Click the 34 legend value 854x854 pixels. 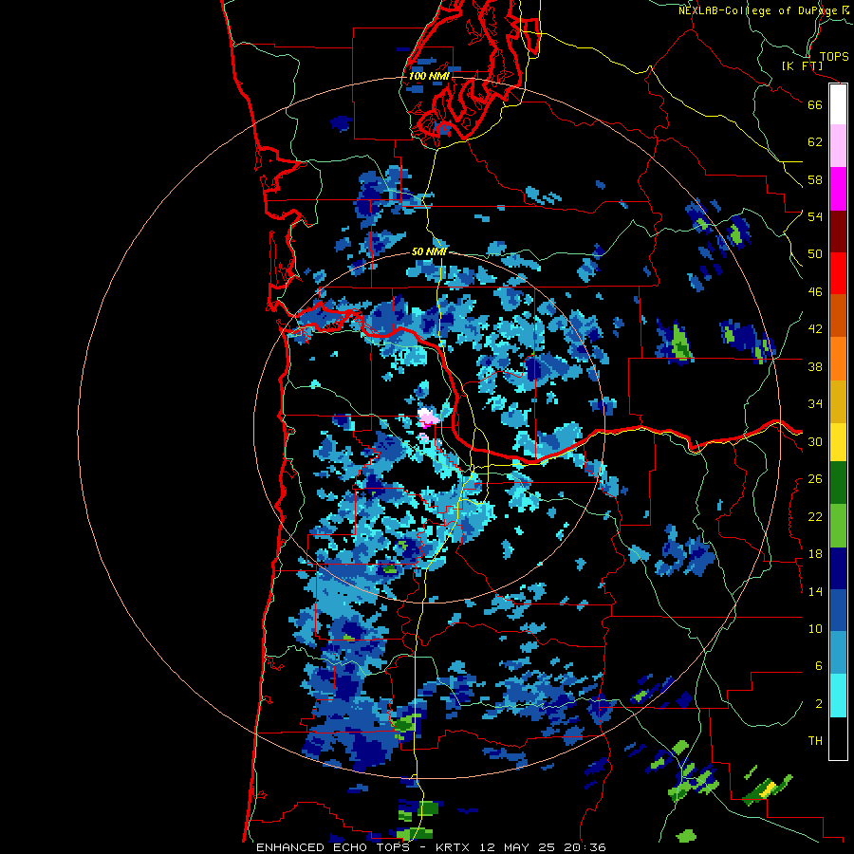point(815,404)
